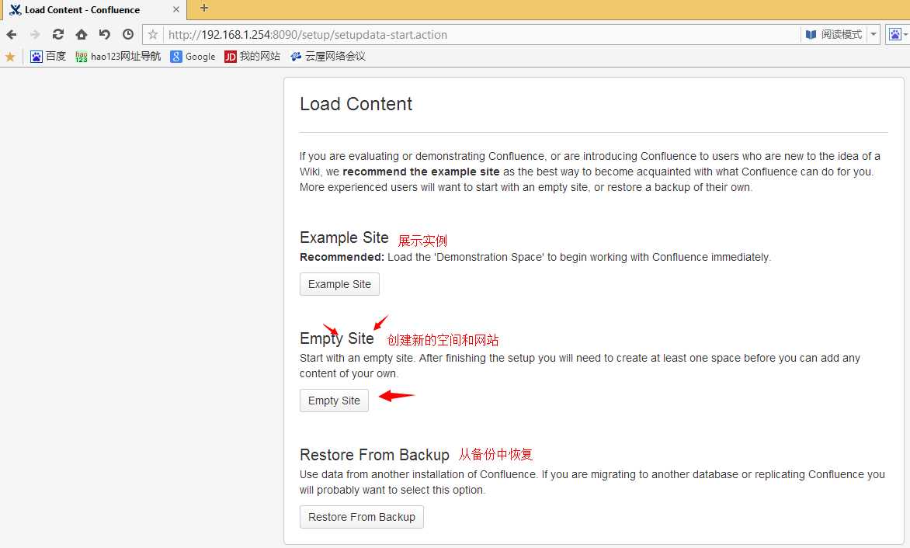The width and height of the screenshot is (910, 548).
Task: Bookmark page with star in address bar
Action: coord(153,35)
